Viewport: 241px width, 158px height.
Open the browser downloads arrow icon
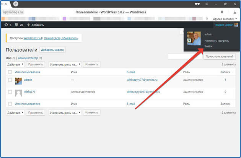point(235,12)
